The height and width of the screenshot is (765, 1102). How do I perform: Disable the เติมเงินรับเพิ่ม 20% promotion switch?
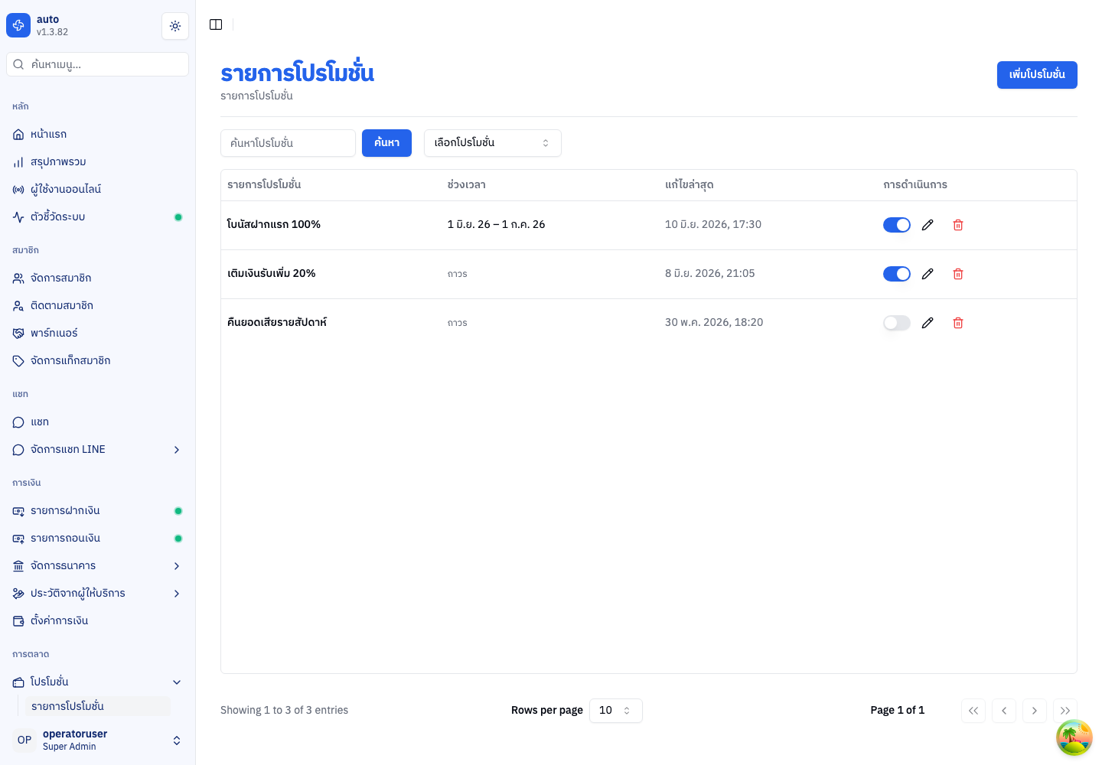(897, 274)
